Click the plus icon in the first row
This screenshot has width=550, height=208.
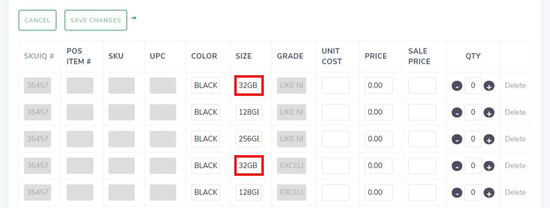tap(489, 86)
